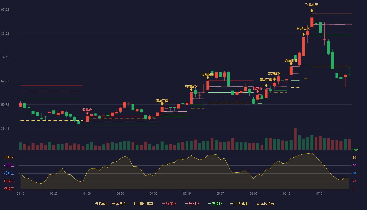Click the 出货区 zone label

pyautogui.click(x=9, y=165)
